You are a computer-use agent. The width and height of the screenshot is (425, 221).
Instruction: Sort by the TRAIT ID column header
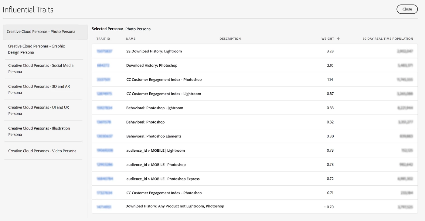(x=103, y=39)
